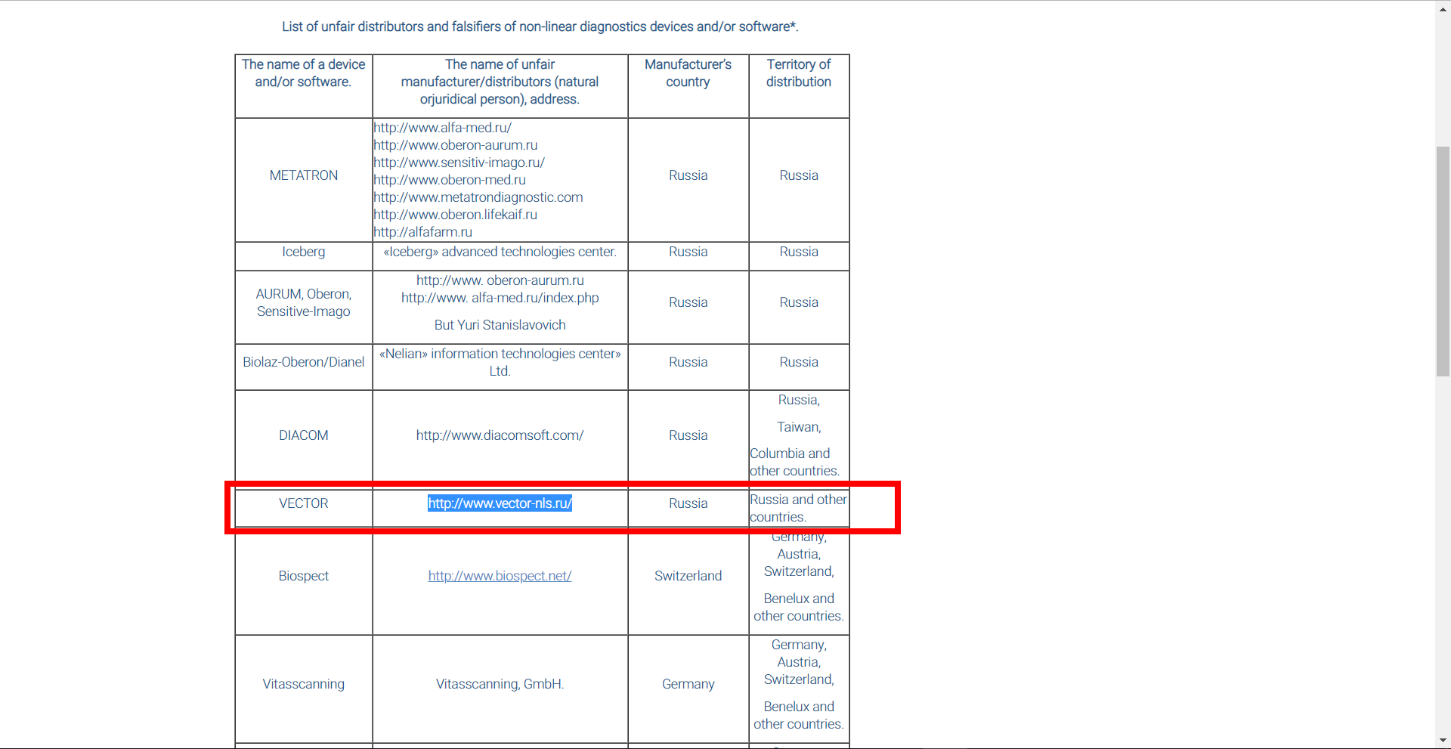Click 'But Yuri Stanislavovich' text

pos(500,325)
